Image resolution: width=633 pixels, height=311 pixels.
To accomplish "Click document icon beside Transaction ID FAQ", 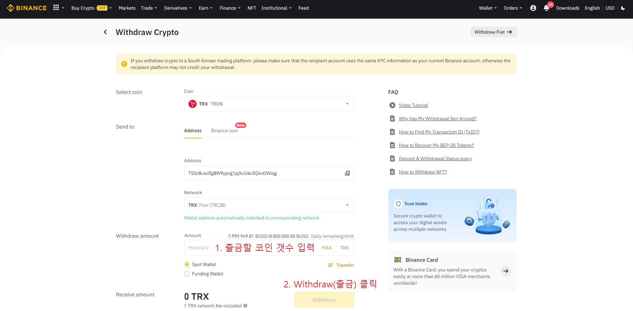I will point(392,132).
